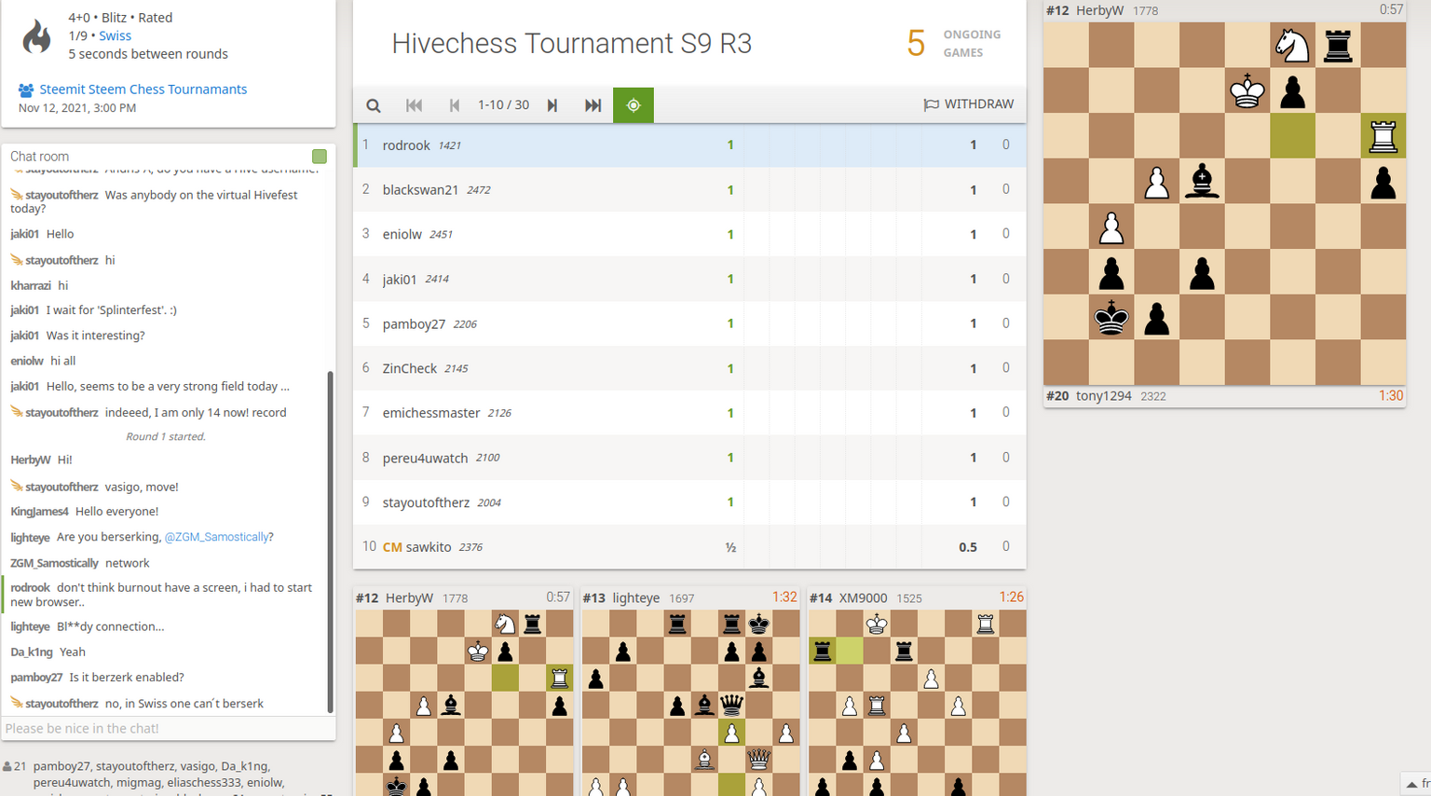The width and height of the screenshot is (1431, 796).
Task: Select rodrook row in standings
Action: (690, 145)
